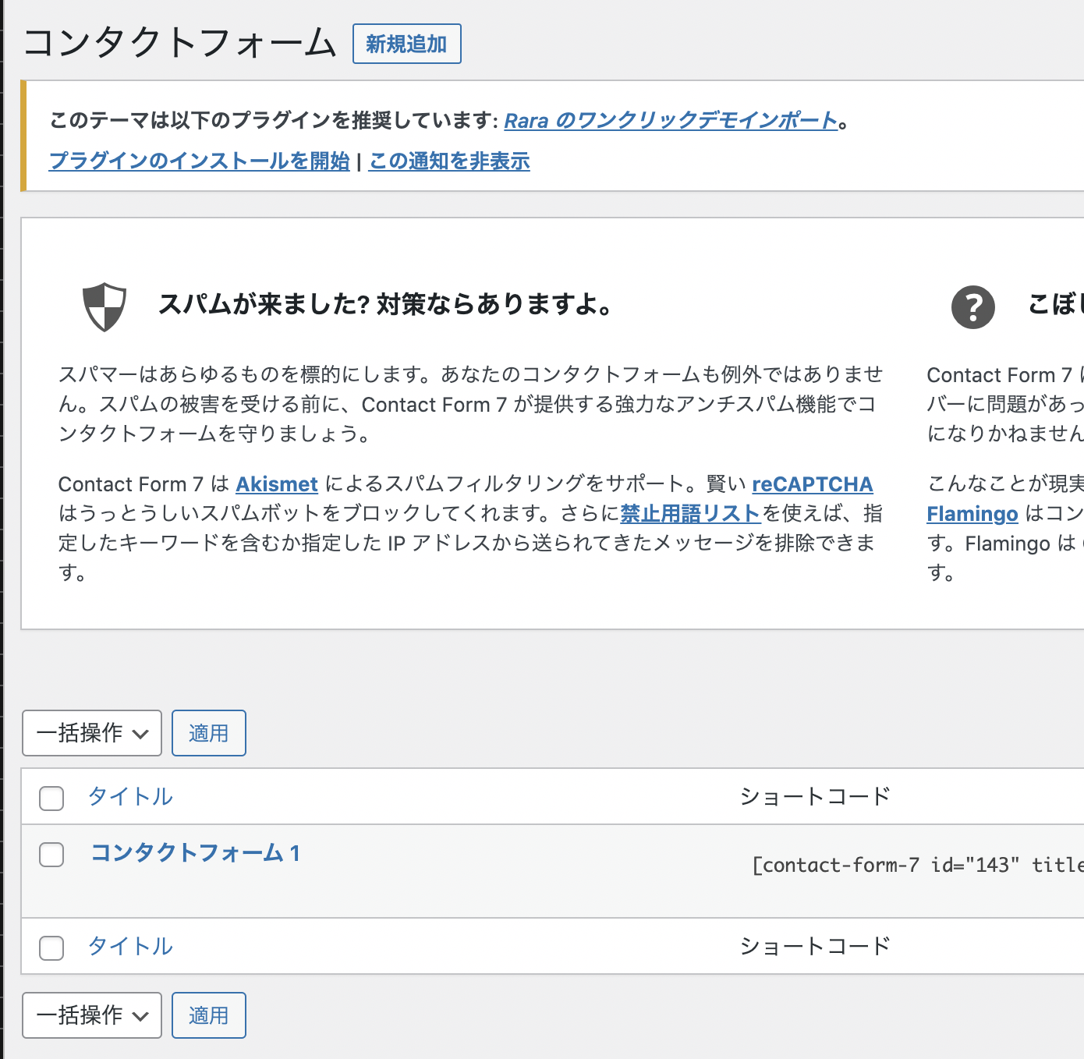This screenshot has width=1084, height=1059.
Task: Start plugin install via プラグインのインストールを開始
Action: pos(199,161)
